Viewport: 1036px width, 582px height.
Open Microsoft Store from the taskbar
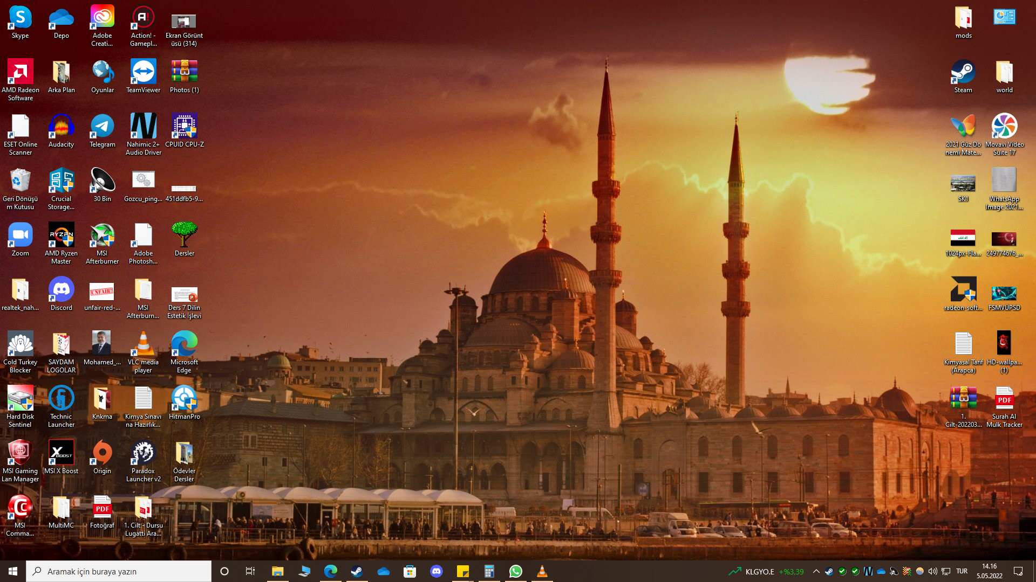coord(410,571)
